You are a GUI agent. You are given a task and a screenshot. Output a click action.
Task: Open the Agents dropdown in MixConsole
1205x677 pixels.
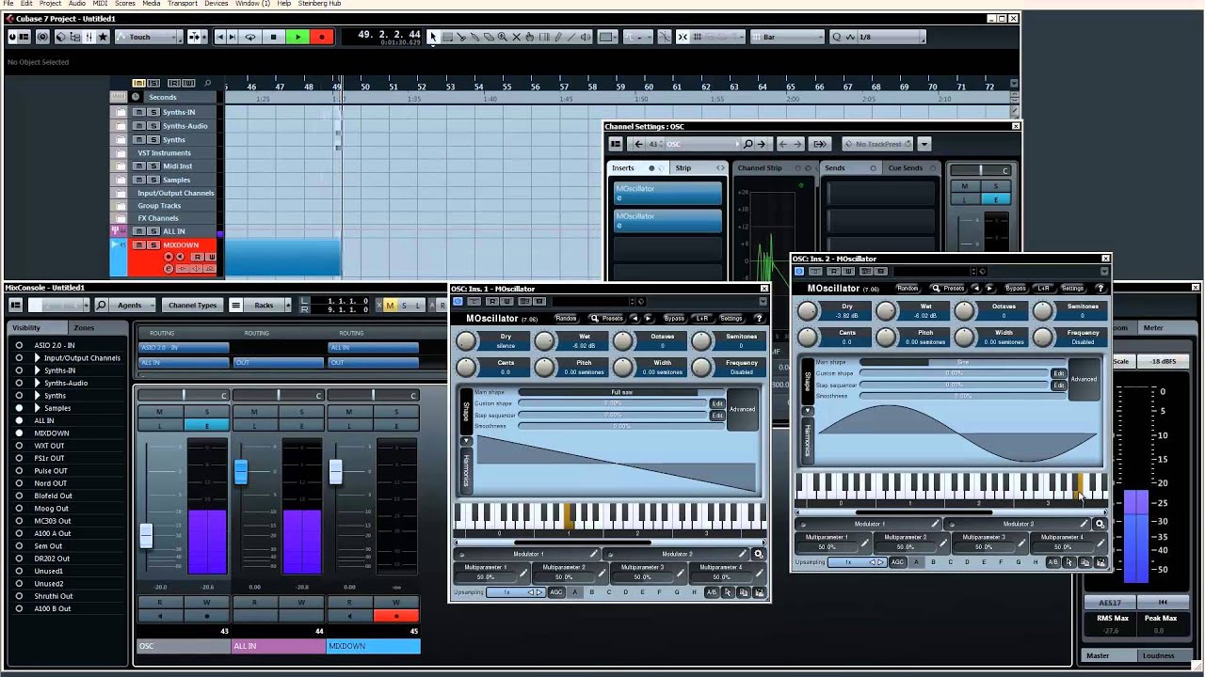[135, 305]
